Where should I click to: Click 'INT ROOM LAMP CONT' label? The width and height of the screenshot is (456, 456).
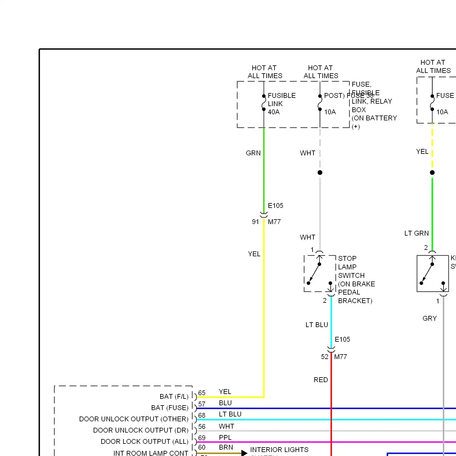point(151,453)
